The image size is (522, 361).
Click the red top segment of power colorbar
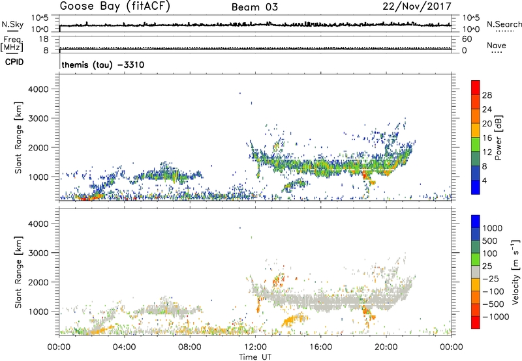coord(476,88)
